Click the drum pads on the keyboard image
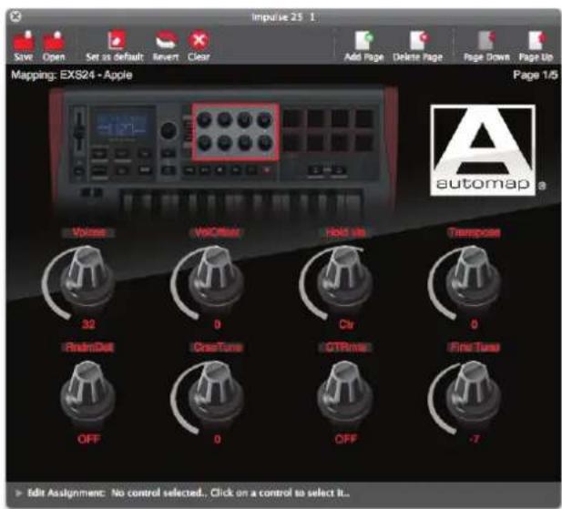 click(x=328, y=129)
